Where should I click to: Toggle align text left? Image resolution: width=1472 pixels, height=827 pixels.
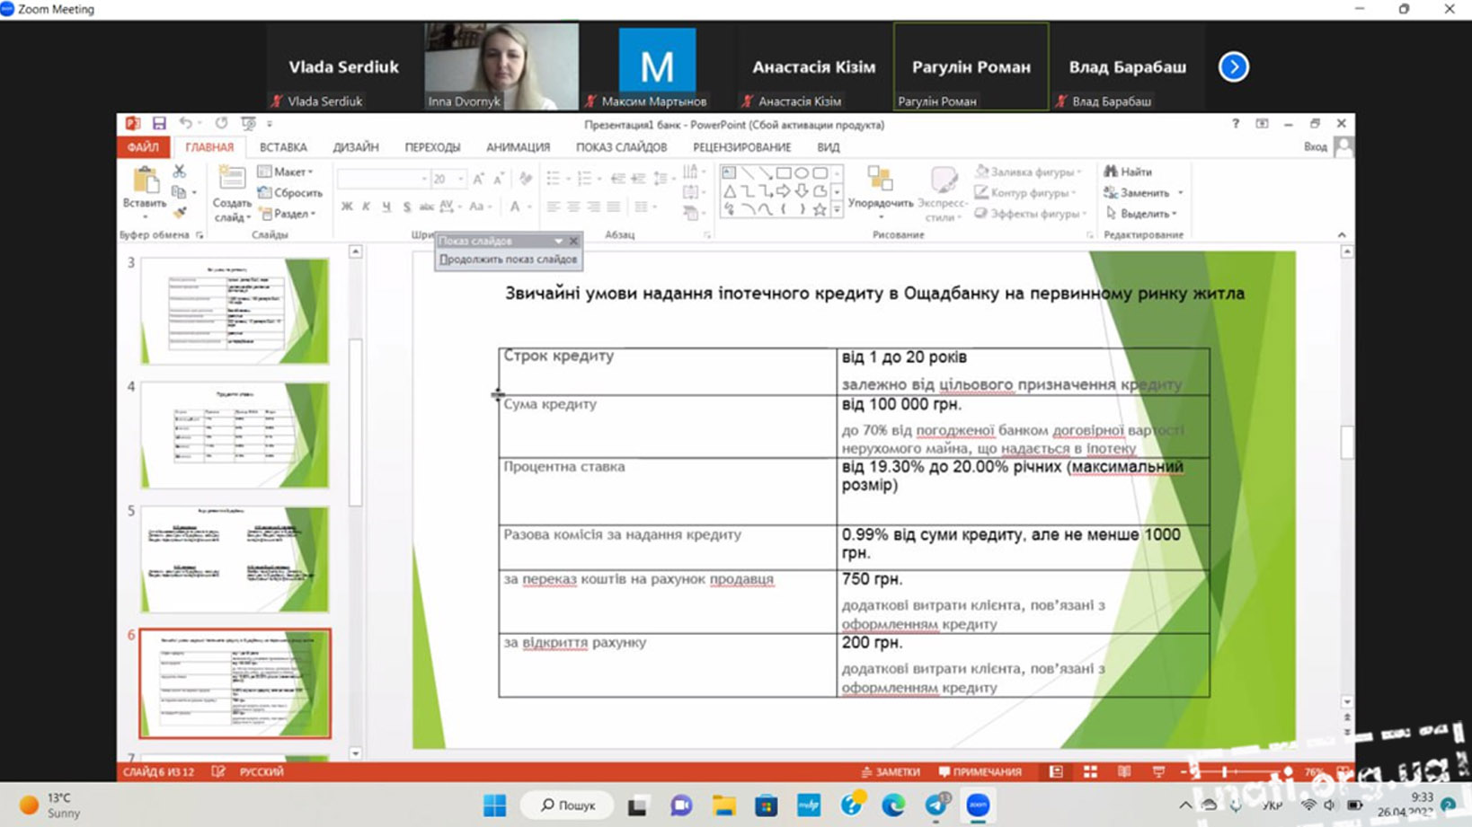click(554, 207)
